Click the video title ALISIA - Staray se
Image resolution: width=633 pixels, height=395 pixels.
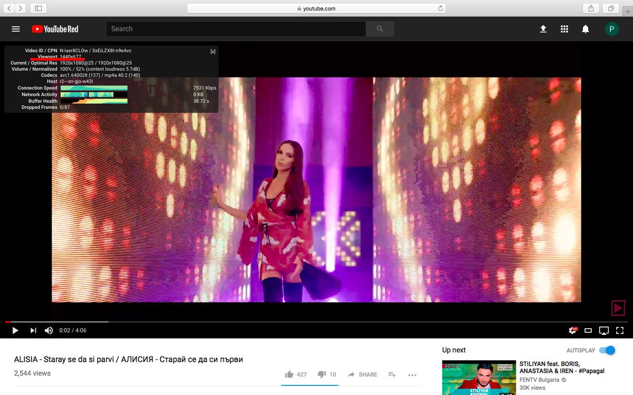pos(128,360)
